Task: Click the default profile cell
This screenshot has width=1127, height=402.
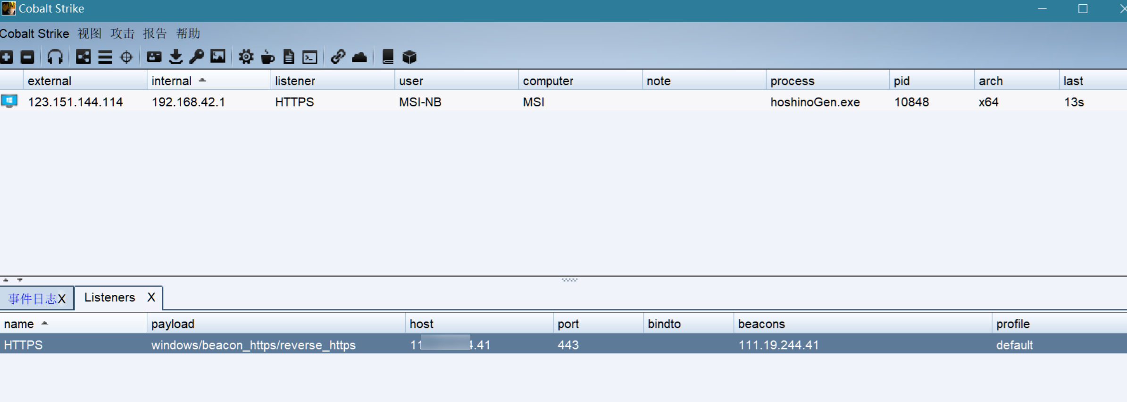Action: coord(1014,345)
